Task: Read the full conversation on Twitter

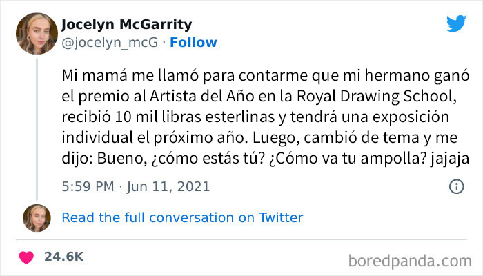Action: click(x=182, y=218)
